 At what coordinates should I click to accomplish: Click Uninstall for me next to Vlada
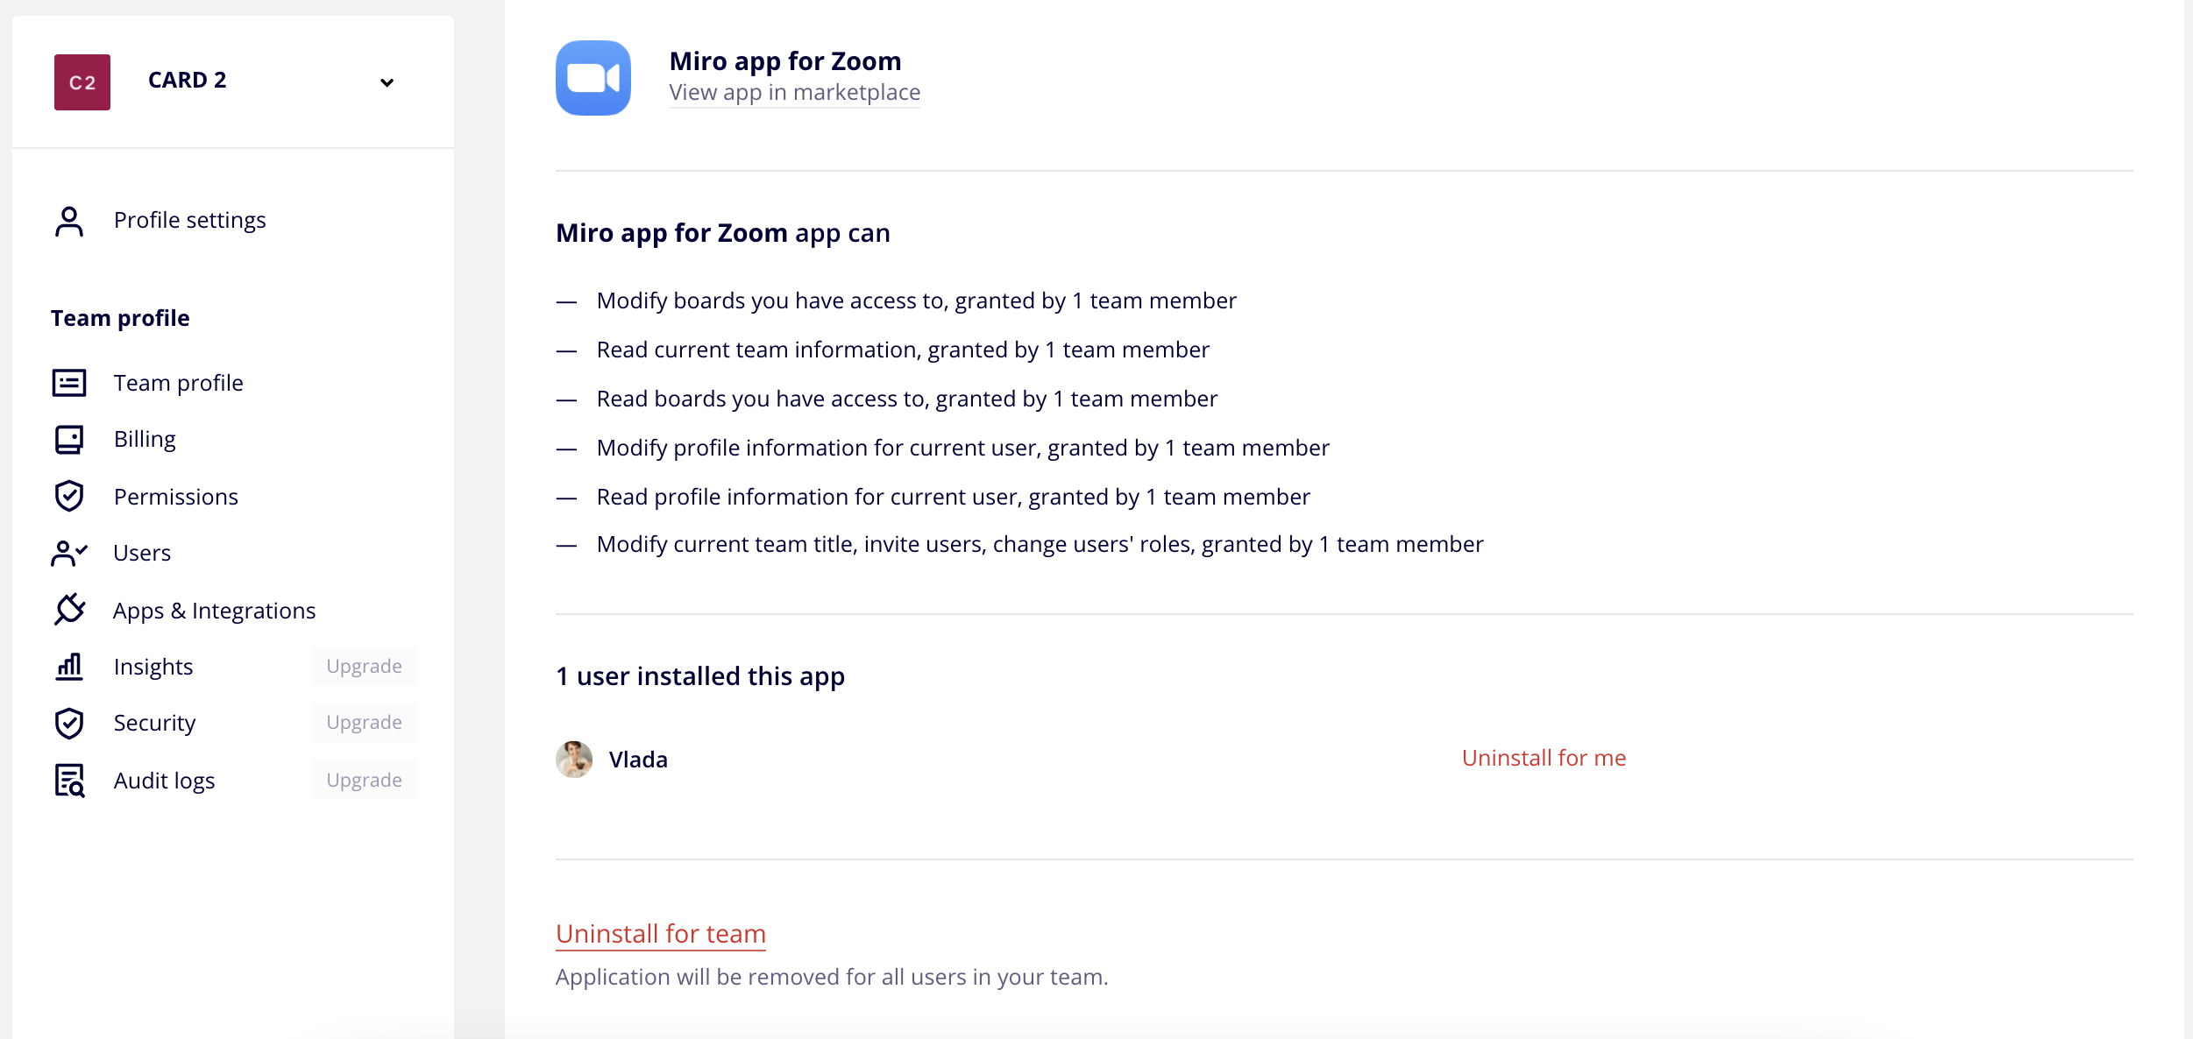(x=1544, y=758)
